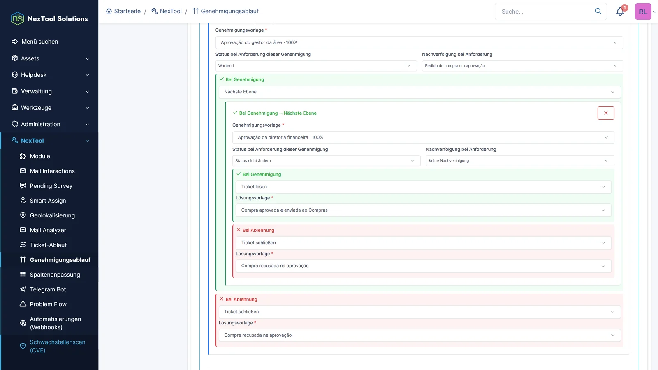Screen dimensions: 658x370
Task: Open the 'Status nicht ändern' dropdown
Action: pyautogui.click(x=326, y=161)
